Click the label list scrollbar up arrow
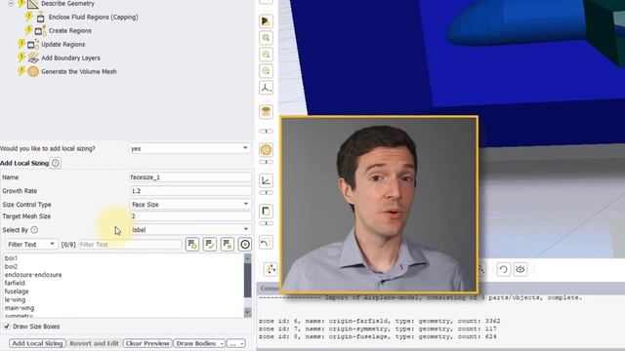The height and width of the screenshot is (351, 625). pos(247,258)
